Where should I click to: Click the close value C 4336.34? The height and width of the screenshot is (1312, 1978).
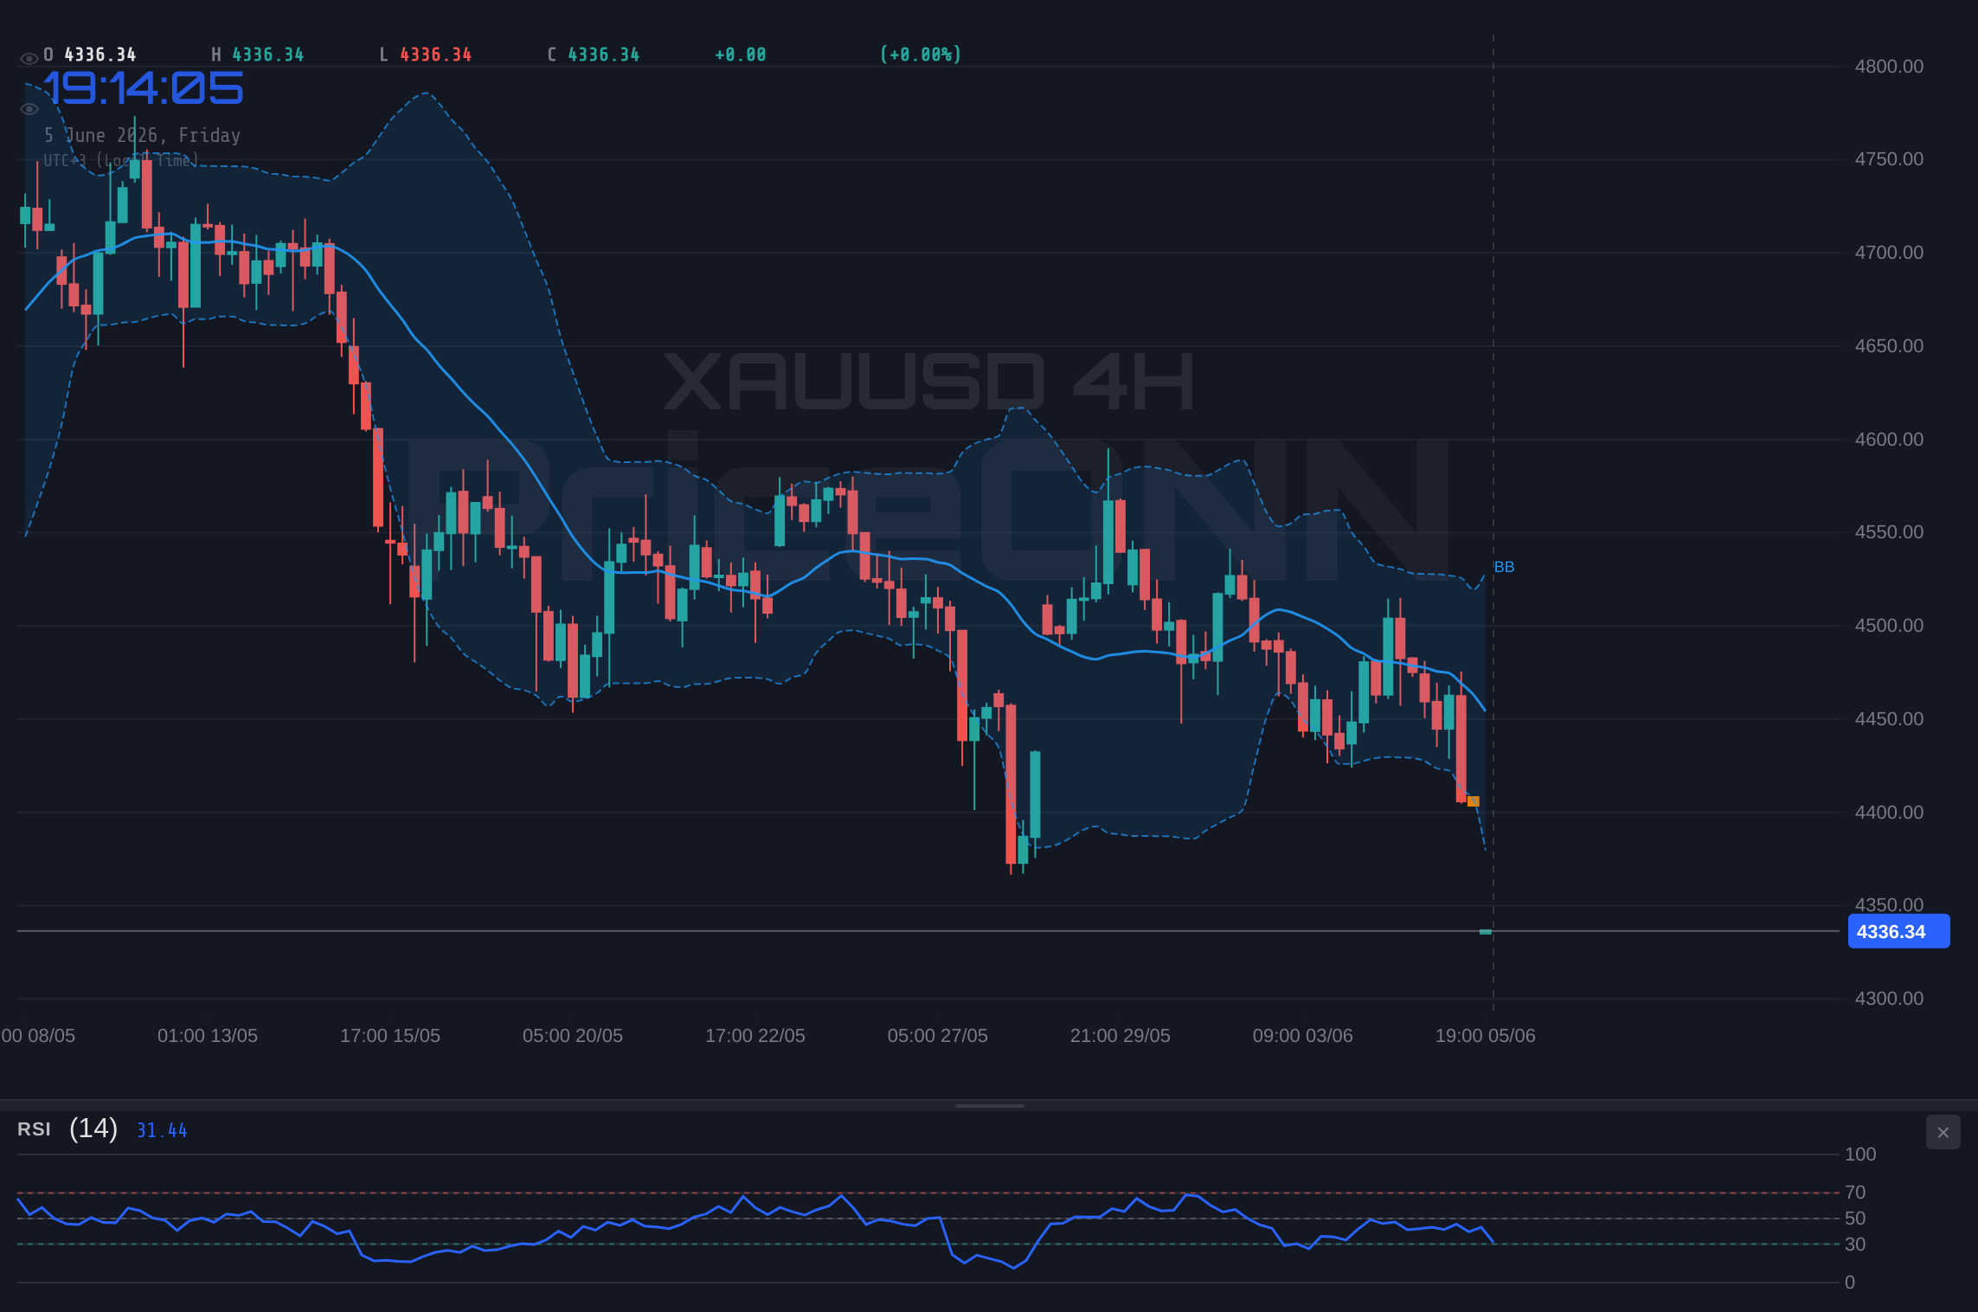[594, 55]
